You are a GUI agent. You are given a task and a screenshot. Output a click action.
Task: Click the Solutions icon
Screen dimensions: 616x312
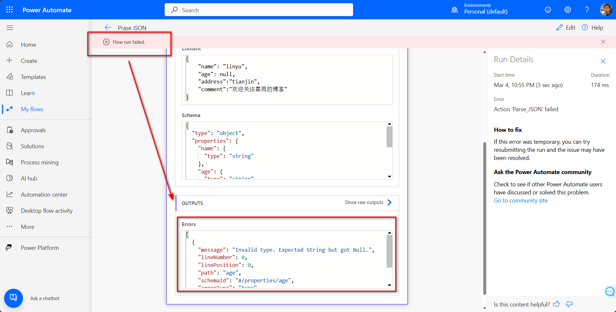[10, 146]
